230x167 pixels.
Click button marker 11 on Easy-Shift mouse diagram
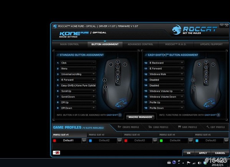point(213,64)
